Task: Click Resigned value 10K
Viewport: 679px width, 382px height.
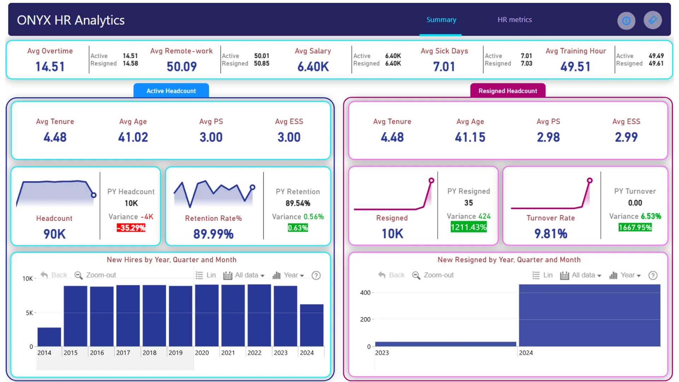Action: pos(392,233)
